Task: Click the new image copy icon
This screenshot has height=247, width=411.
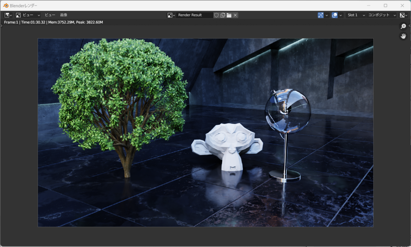Action: coord(223,15)
